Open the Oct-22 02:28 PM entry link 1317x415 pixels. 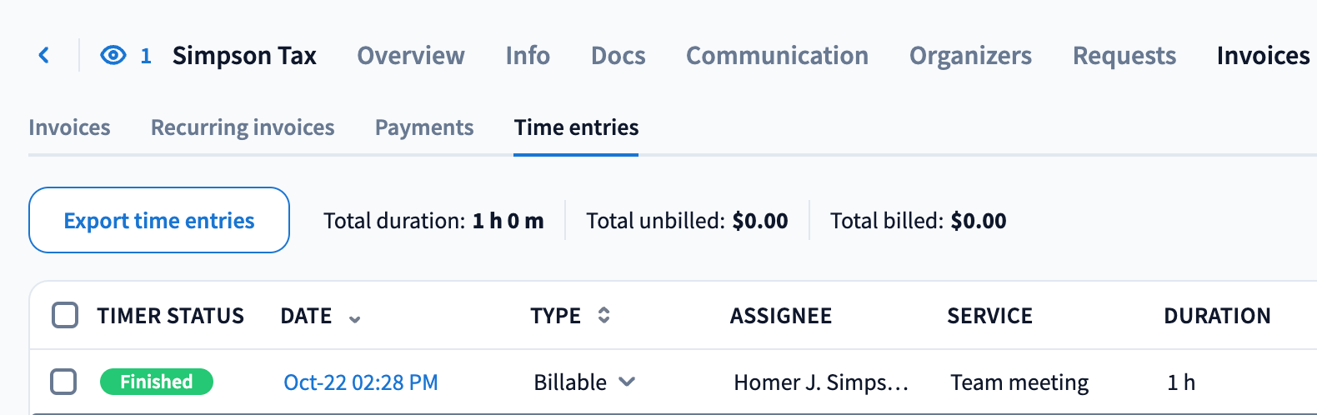(x=361, y=382)
